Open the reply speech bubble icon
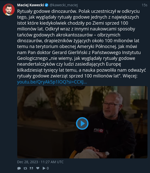The height and width of the screenshot is (173, 150). tap(19, 168)
